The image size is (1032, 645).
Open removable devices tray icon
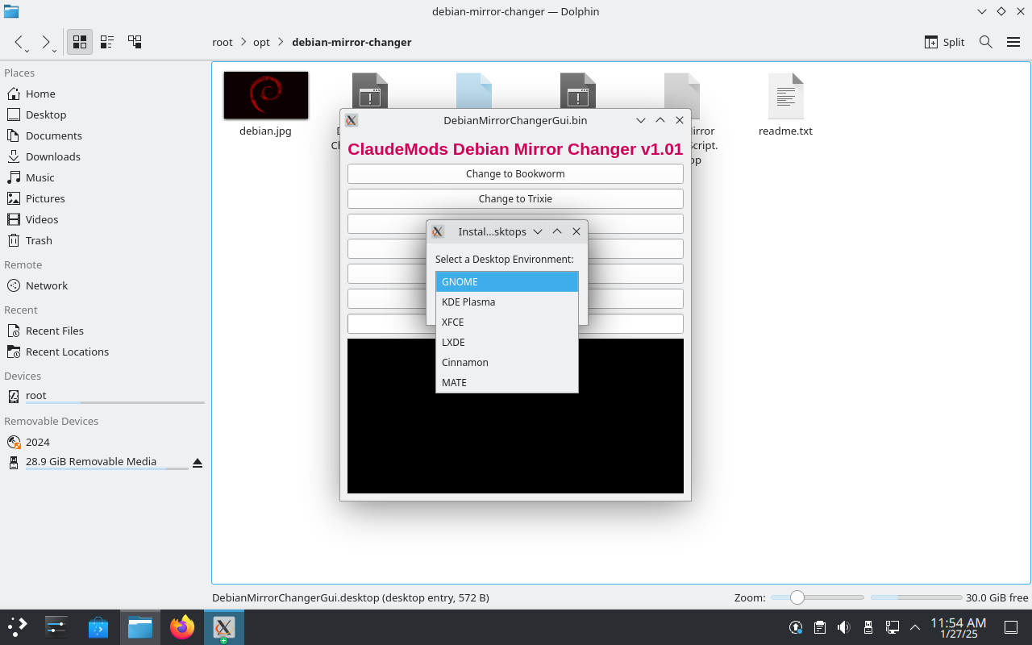pos(868,627)
